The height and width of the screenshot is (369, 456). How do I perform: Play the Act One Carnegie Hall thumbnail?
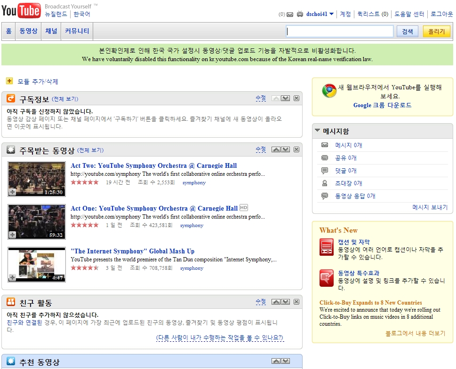point(36,221)
